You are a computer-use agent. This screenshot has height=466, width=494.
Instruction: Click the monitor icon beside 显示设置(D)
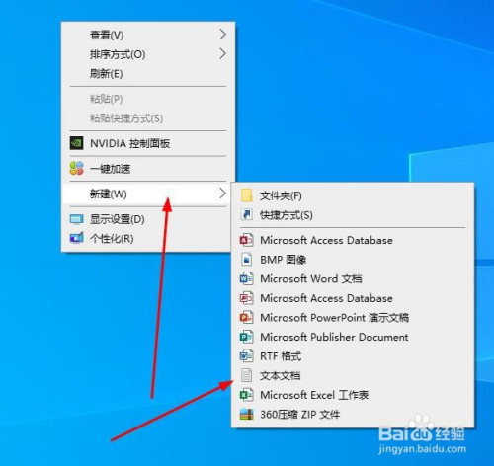(76, 219)
